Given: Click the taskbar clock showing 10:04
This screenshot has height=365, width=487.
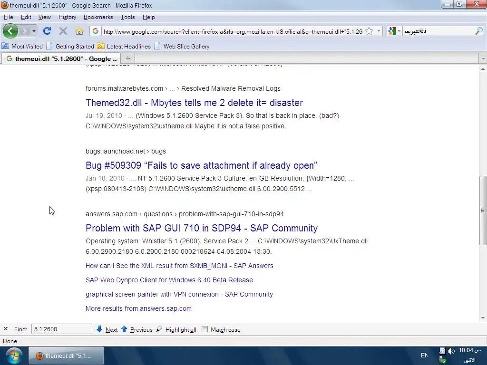Looking at the screenshot, I should (469, 350).
